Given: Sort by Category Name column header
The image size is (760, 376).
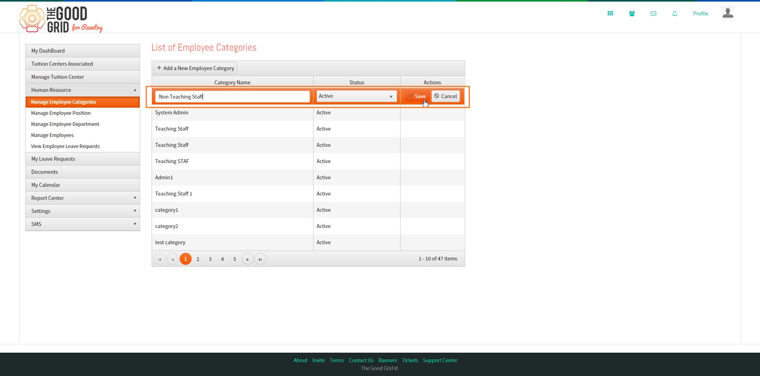Looking at the screenshot, I should pyautogui.click(x=232, y=82).
